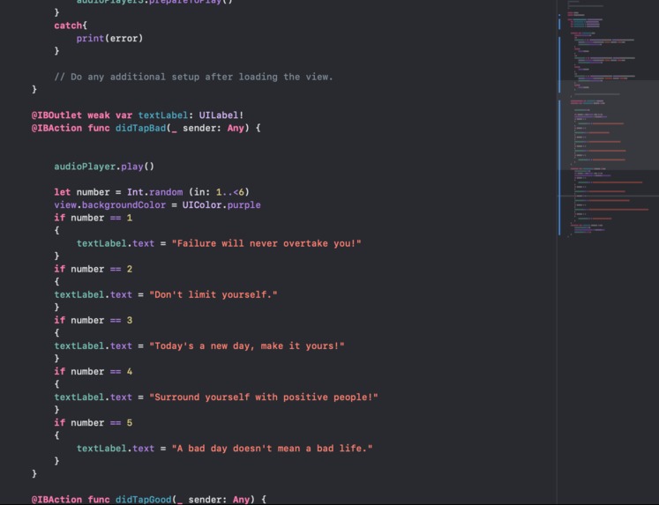The image size is (659, 505).
Task: Click 'catch{' keyword line
Action: coord(71,26)
